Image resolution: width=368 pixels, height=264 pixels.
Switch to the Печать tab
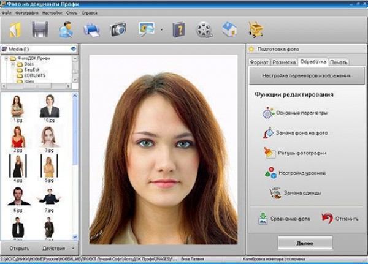pos(338,62)
